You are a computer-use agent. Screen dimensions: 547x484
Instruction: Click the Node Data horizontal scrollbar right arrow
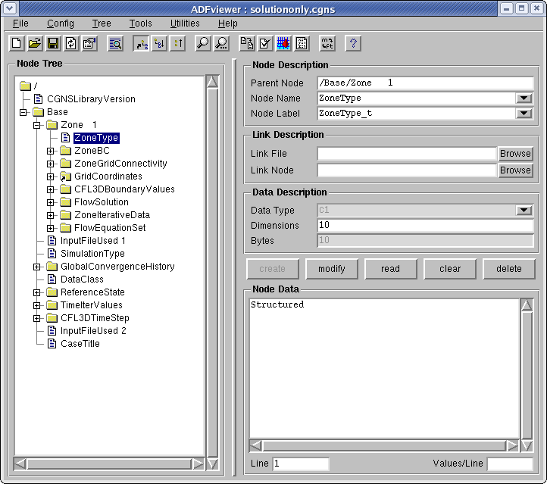coord(512,445)
